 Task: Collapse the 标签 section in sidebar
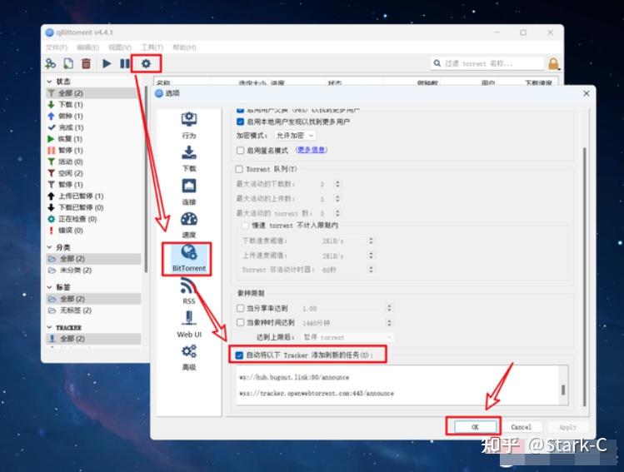coord(50,287)
